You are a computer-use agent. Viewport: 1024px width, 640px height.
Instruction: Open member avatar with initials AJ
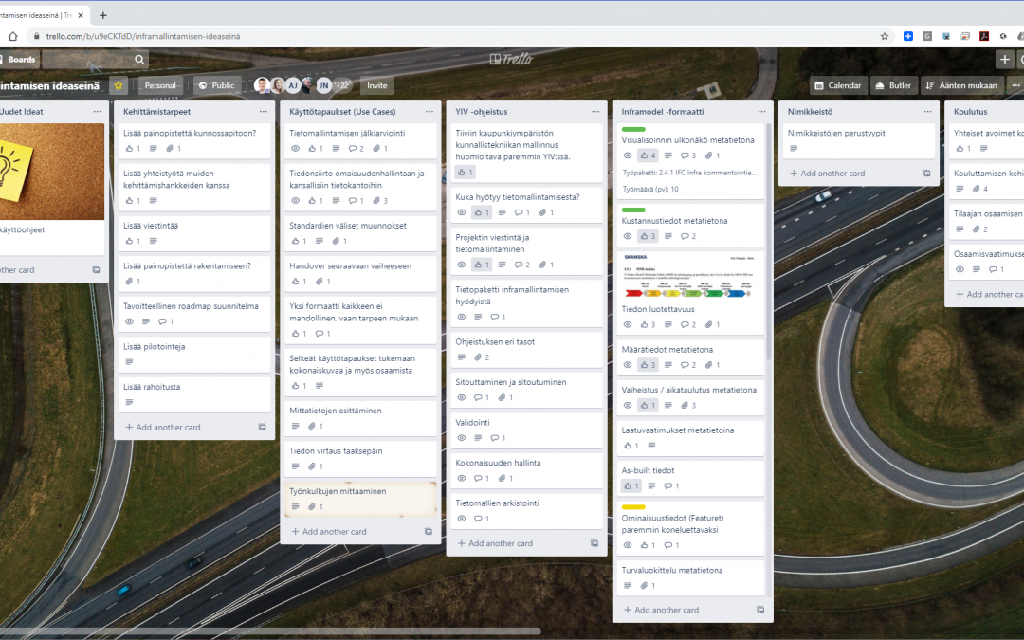[x=293, y=85]
